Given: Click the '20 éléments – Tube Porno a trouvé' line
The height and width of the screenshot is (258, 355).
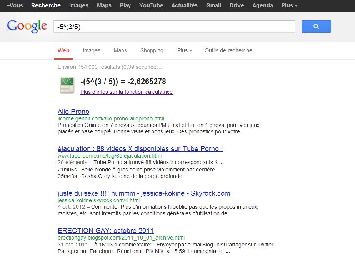Looking at the screenshot, I should (141, 162).
